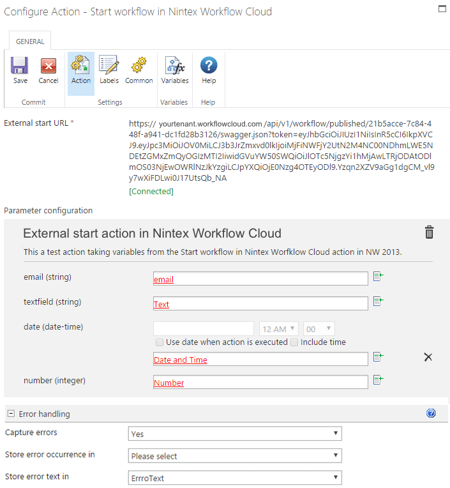Switch to the GENERAL tab
This screenshot has width=450, height=488.
coord(30,42)
